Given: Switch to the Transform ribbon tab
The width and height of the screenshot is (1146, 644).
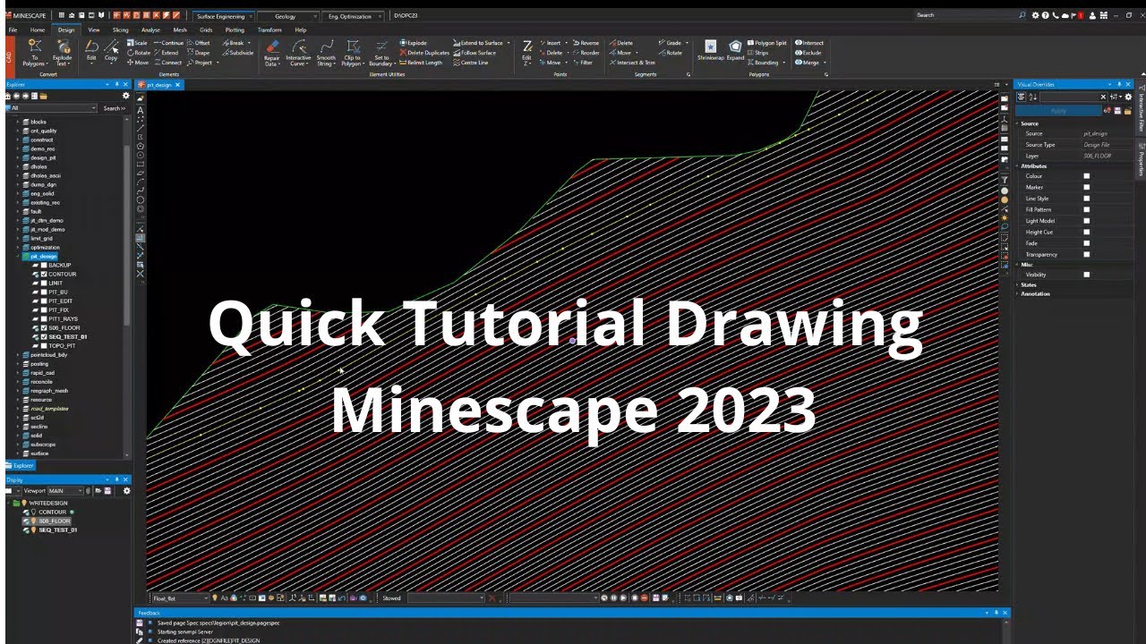Looking at the screenshot, I should coord(269,30).
